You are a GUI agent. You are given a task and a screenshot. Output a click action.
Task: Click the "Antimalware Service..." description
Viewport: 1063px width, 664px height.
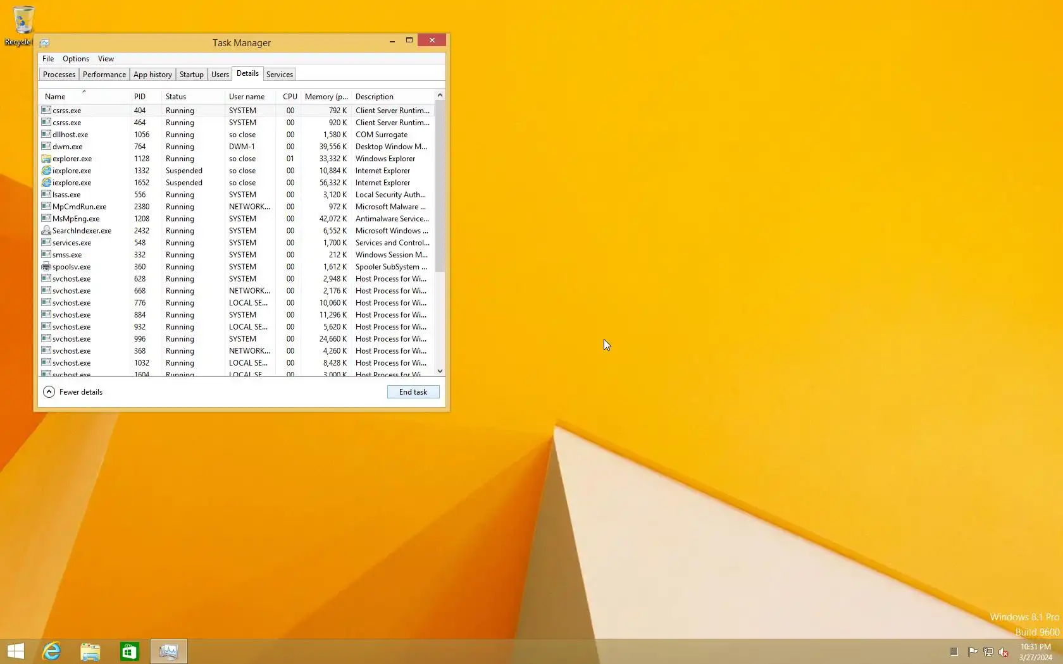point(392,219)
